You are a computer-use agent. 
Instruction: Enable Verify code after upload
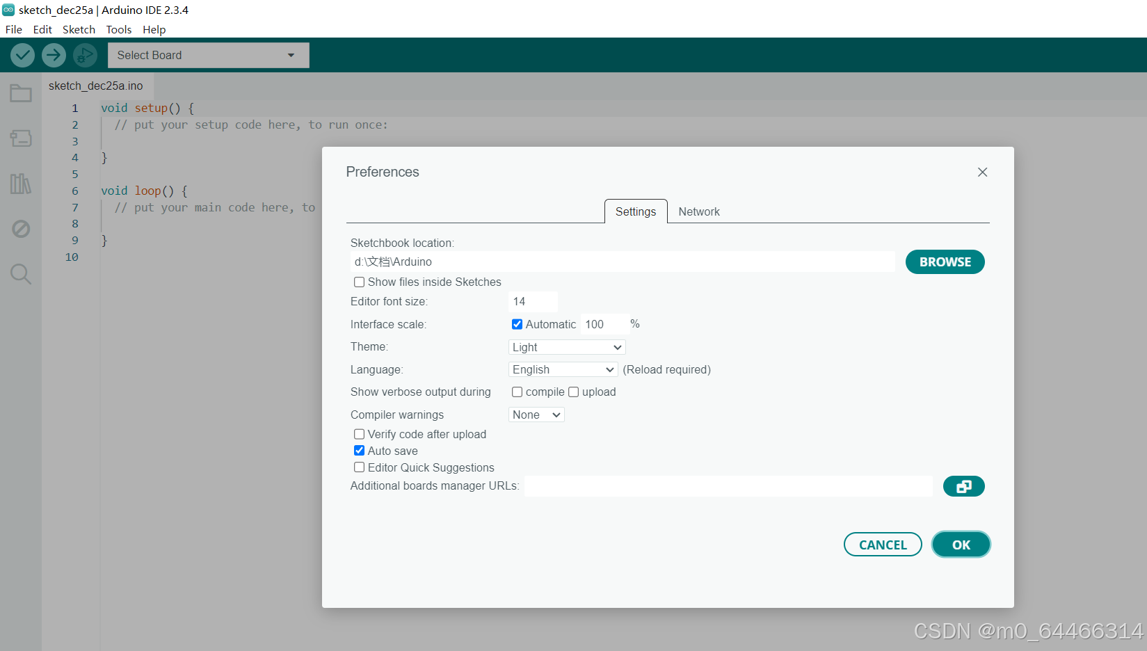click(x=359, y=434)
